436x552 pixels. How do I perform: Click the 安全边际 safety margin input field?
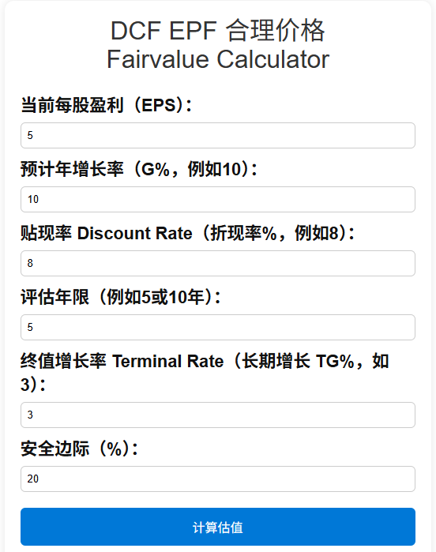click(x=218, y=479)
